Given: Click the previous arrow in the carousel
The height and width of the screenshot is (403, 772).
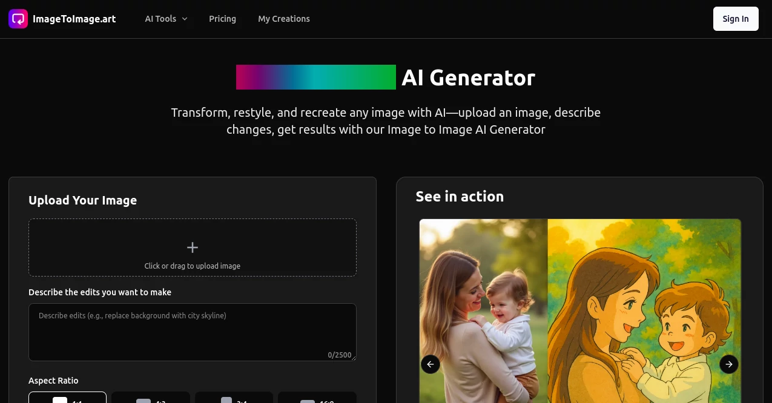Looking at the screenshot, I should (430, 364).
